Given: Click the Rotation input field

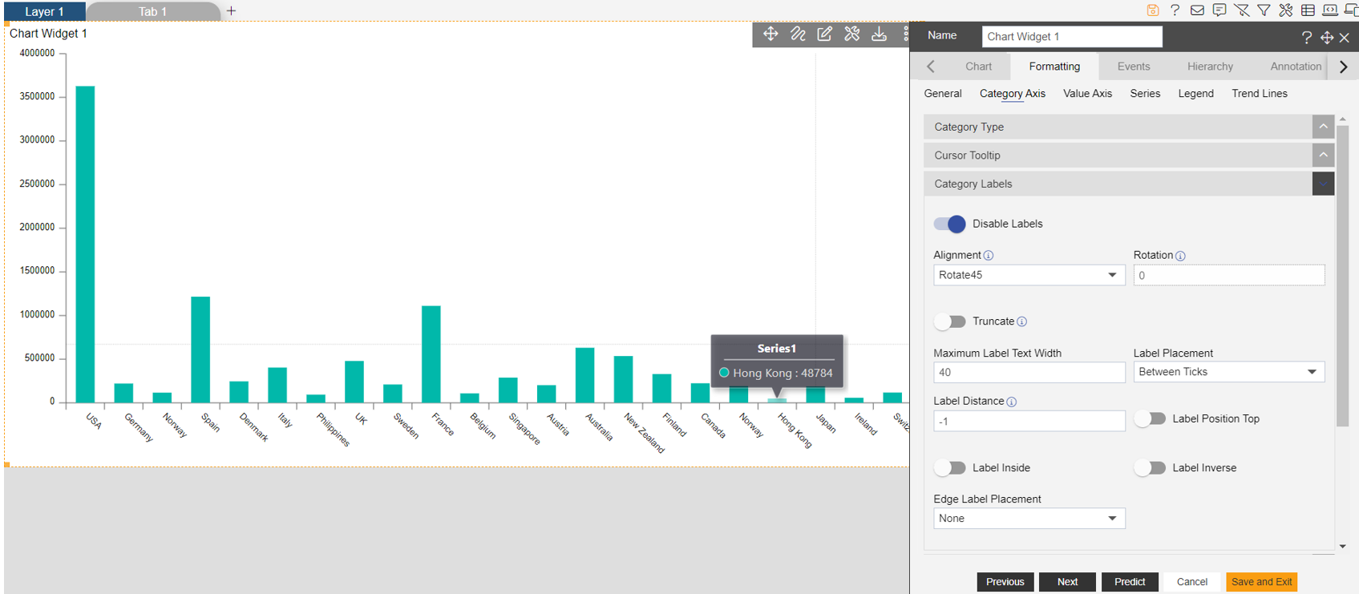Looking at the screenshot, I should coord(1229,276).
